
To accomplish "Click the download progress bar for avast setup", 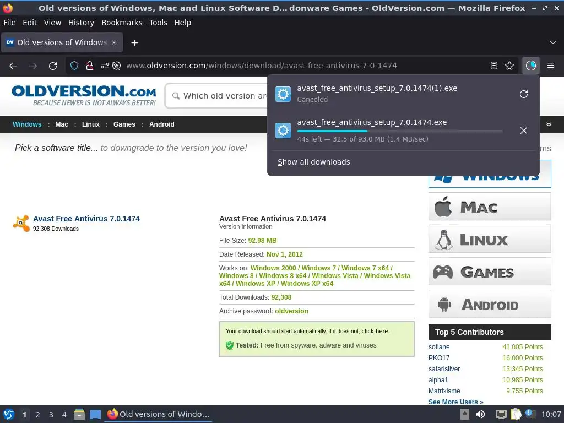I will [x=400, y=131].
